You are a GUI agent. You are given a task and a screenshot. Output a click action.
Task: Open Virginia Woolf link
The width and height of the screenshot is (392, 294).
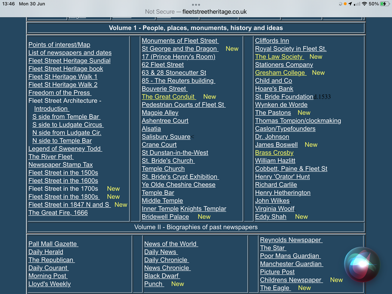pyautogui.click(x=275, y=209)
